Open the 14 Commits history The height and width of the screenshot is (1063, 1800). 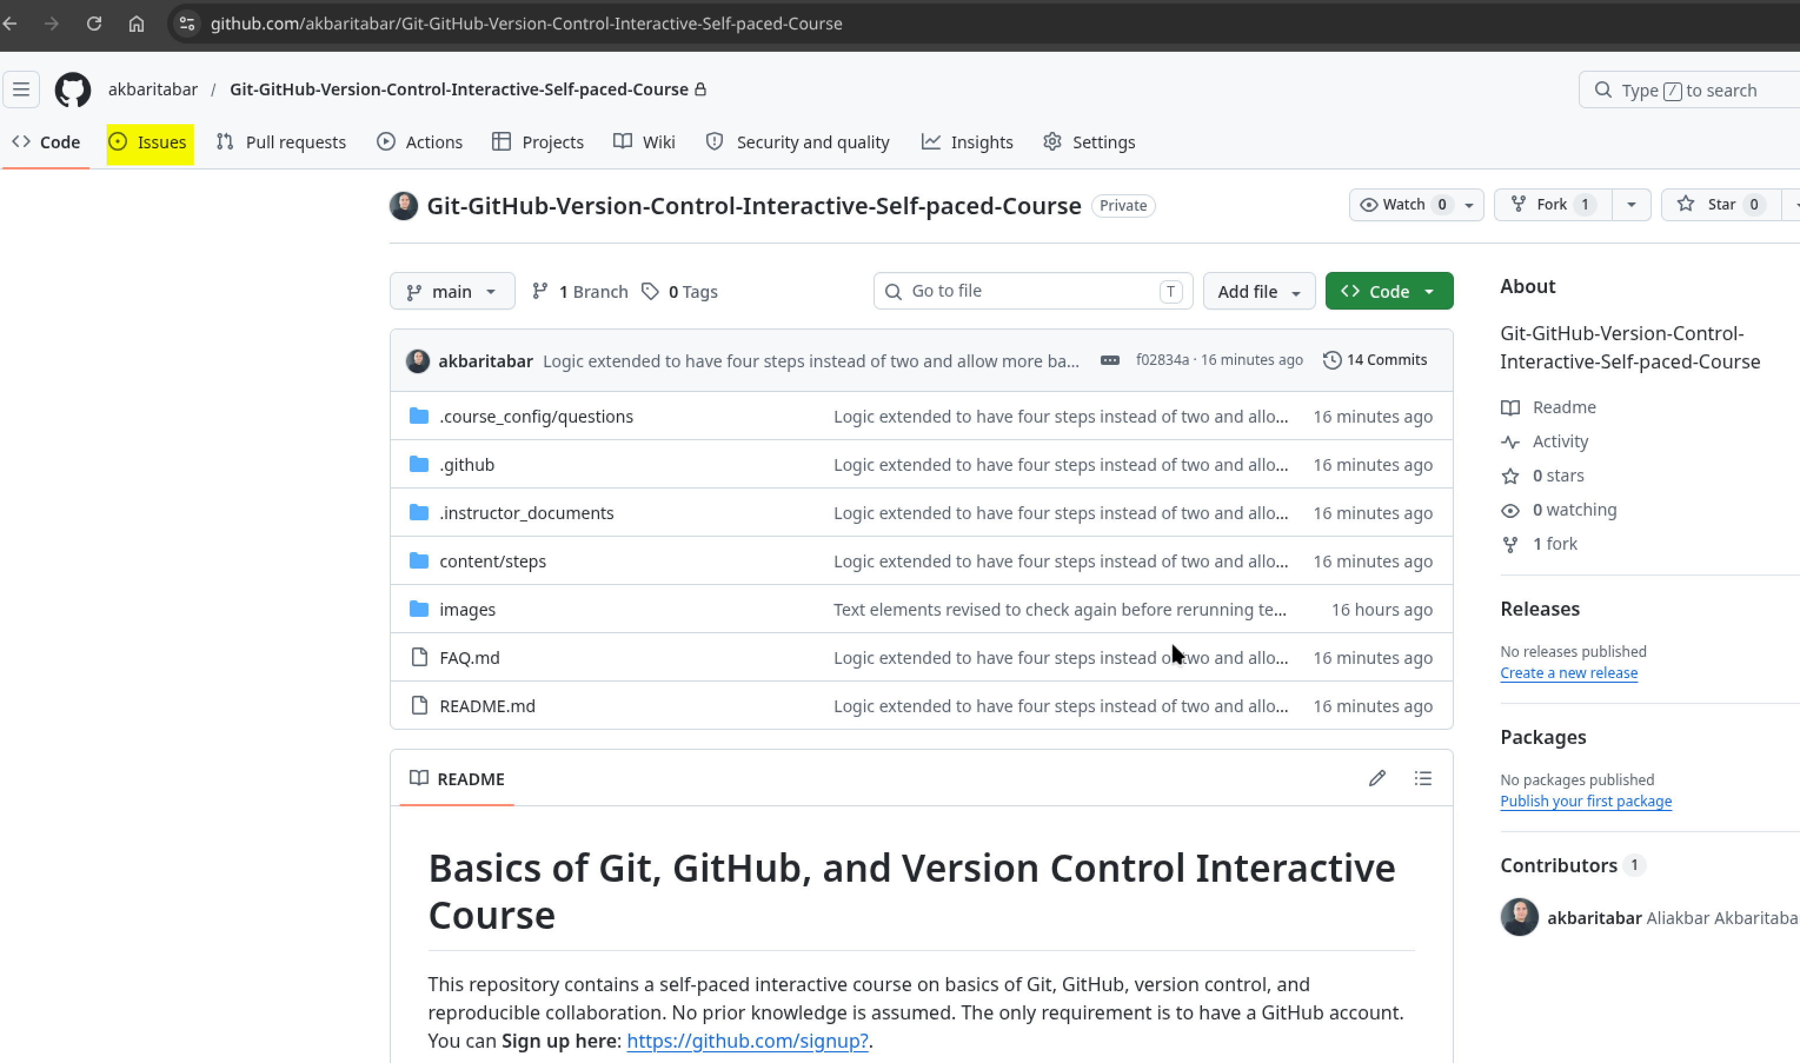coord(1374,360)
